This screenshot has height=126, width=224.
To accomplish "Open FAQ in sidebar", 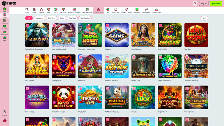I will (5, 39).
